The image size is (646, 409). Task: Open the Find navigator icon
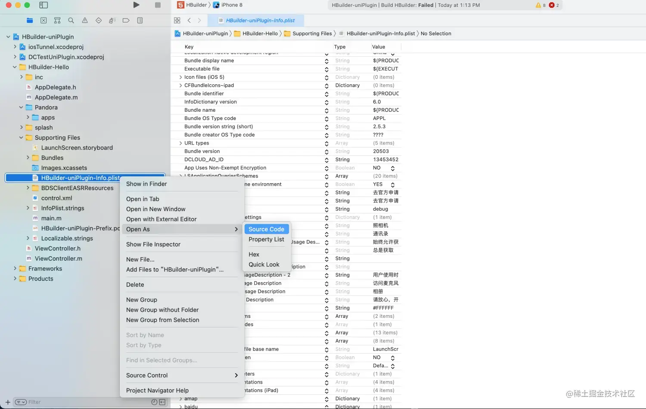(x=71, y=20)
